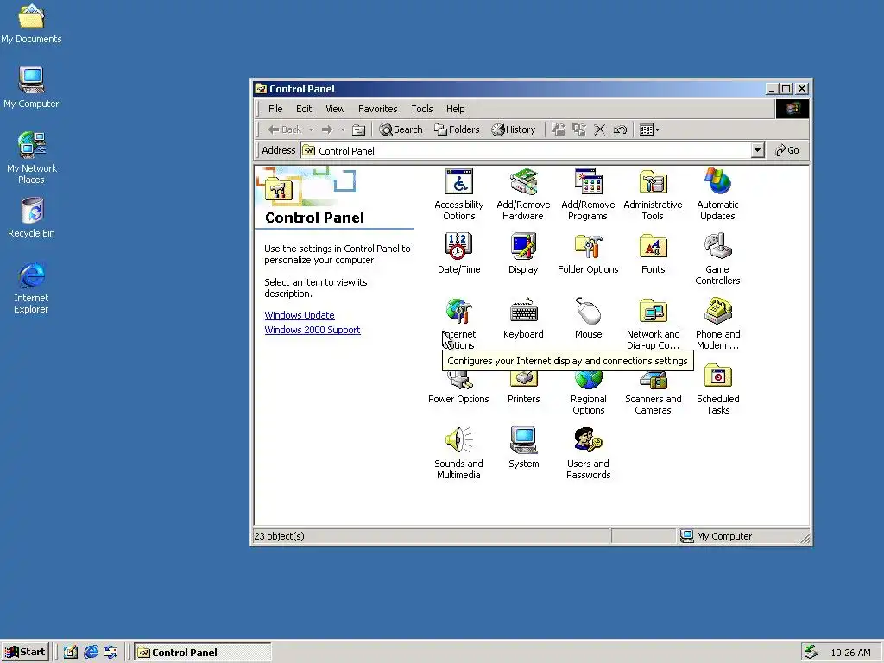Image resolution: width=884 pixels, height=663 pixels.
Task: Open Game Controllers icon
Action: click(717, 259)
